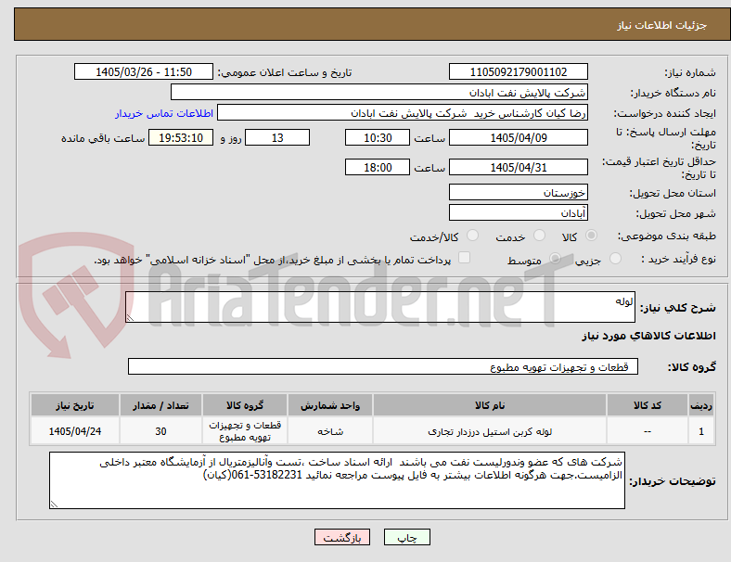Click the شماره نیاز number field
Image resolution: width=731 pixels, height=562 pixels.
(x=519, y=71)
